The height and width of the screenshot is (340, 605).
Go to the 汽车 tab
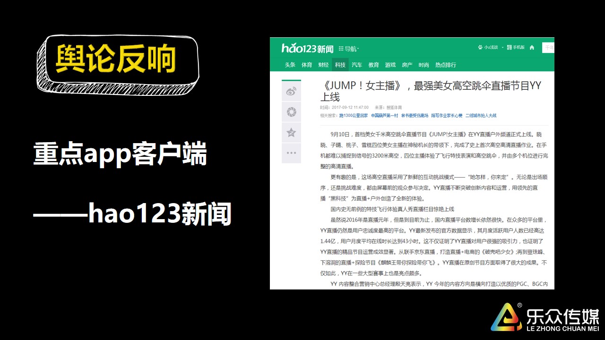[x=357, y=65]
